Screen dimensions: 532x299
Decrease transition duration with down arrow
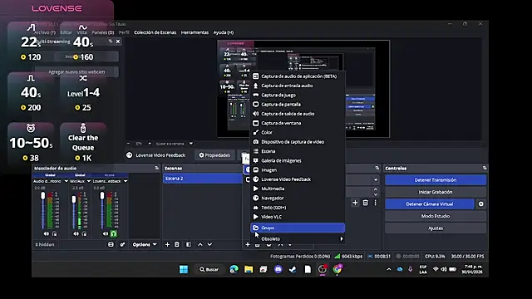pyautogui.click(x=376, y=194)
